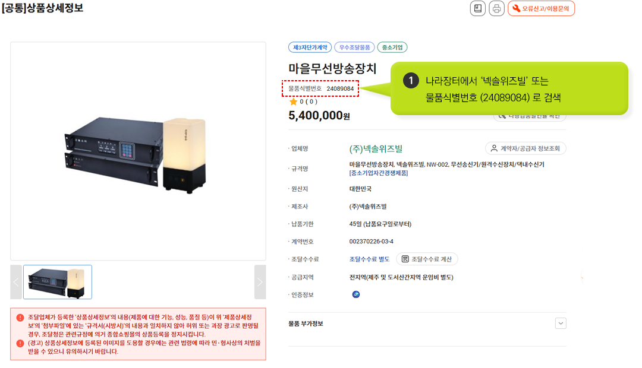Open 계약자/공급자 정보조회
The height and width of the screenshot is (368, 642).
(525, 148)
